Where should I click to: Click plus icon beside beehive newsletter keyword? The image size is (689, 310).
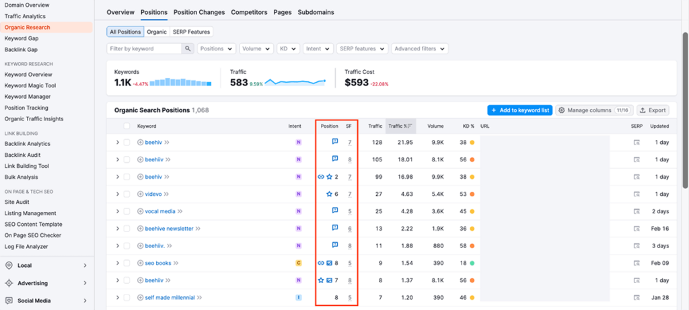pos(141,229)
